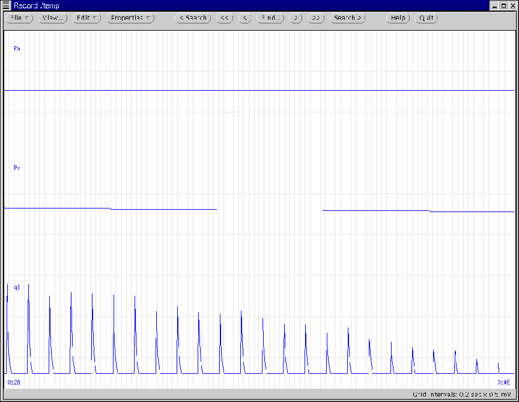519x402 pixels.
Task: Step back half a screen with '<'
Action: [x=245, y=18]
